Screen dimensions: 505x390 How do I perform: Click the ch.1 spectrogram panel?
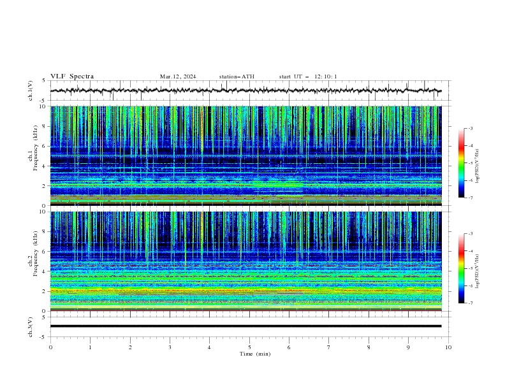click(245, 155)
